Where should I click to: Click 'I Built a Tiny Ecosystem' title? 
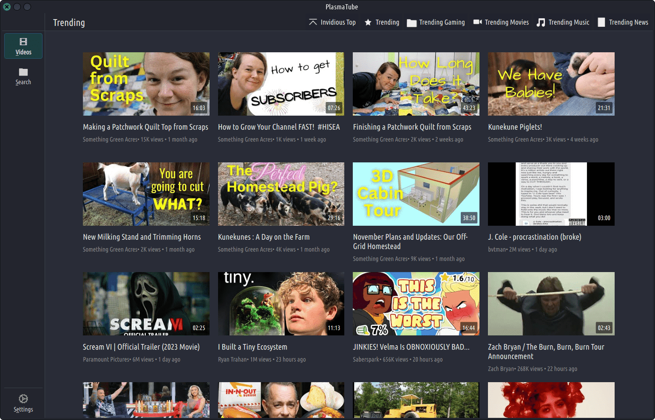[252, 347]
